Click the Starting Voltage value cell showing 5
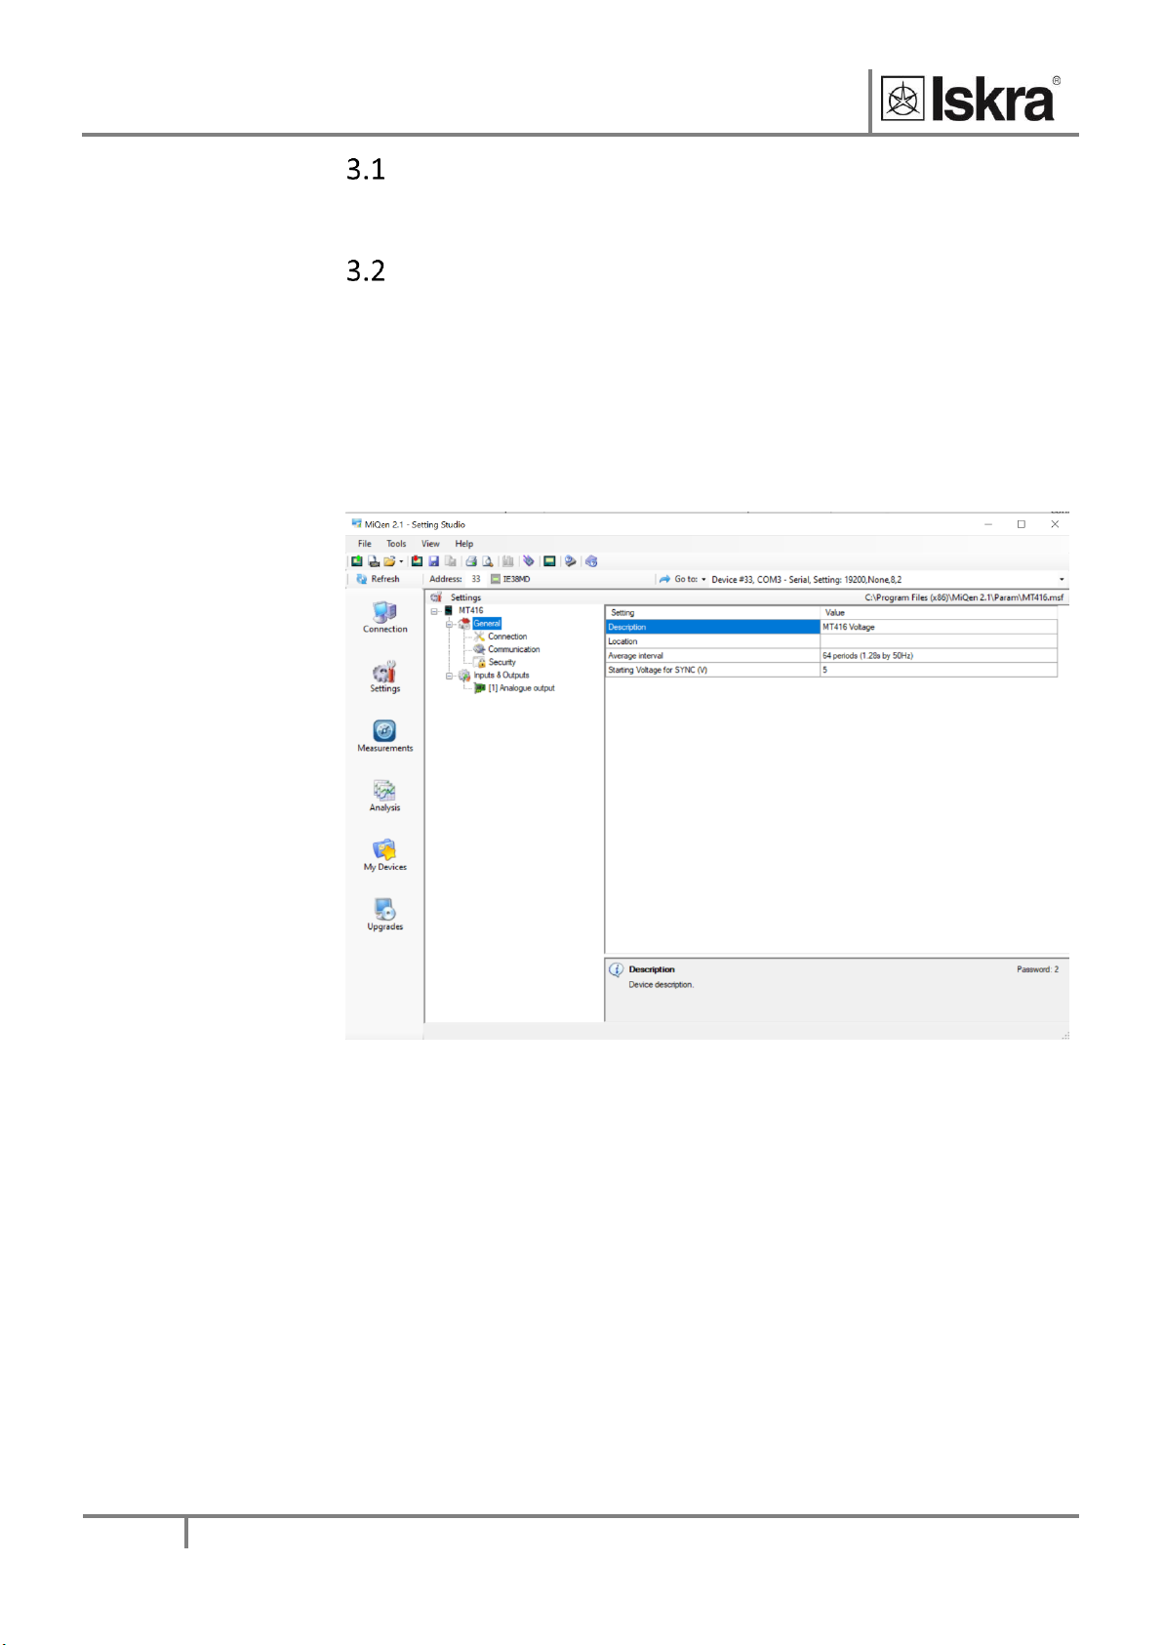 click(939, 670)
